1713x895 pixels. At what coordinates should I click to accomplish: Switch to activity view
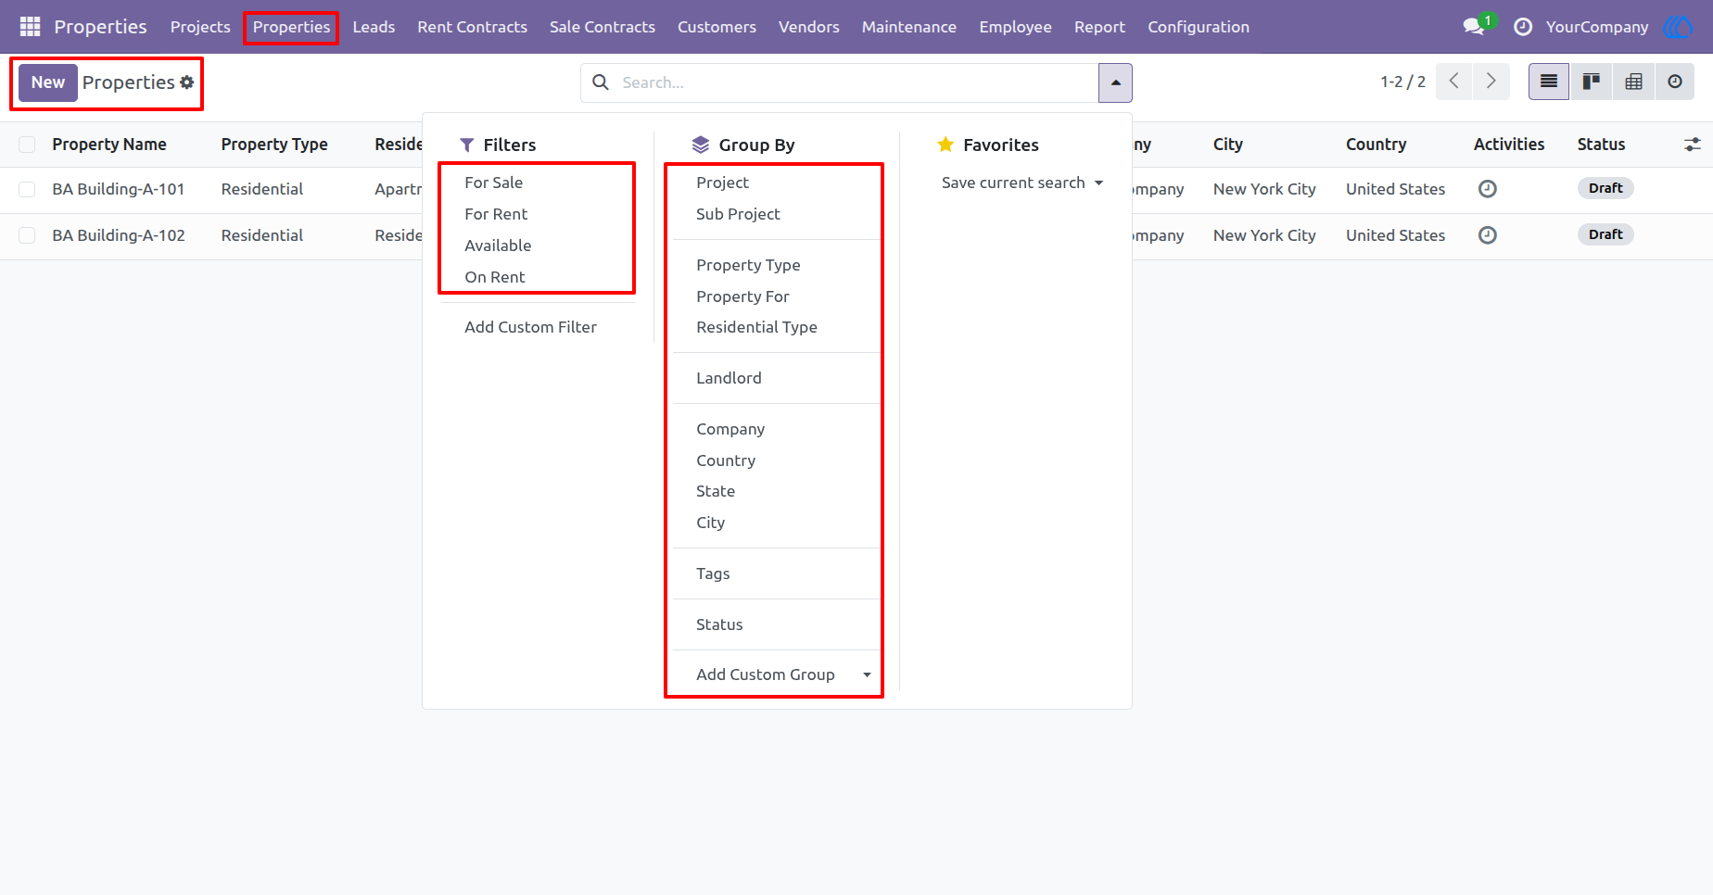click(x=1675, y=82)
